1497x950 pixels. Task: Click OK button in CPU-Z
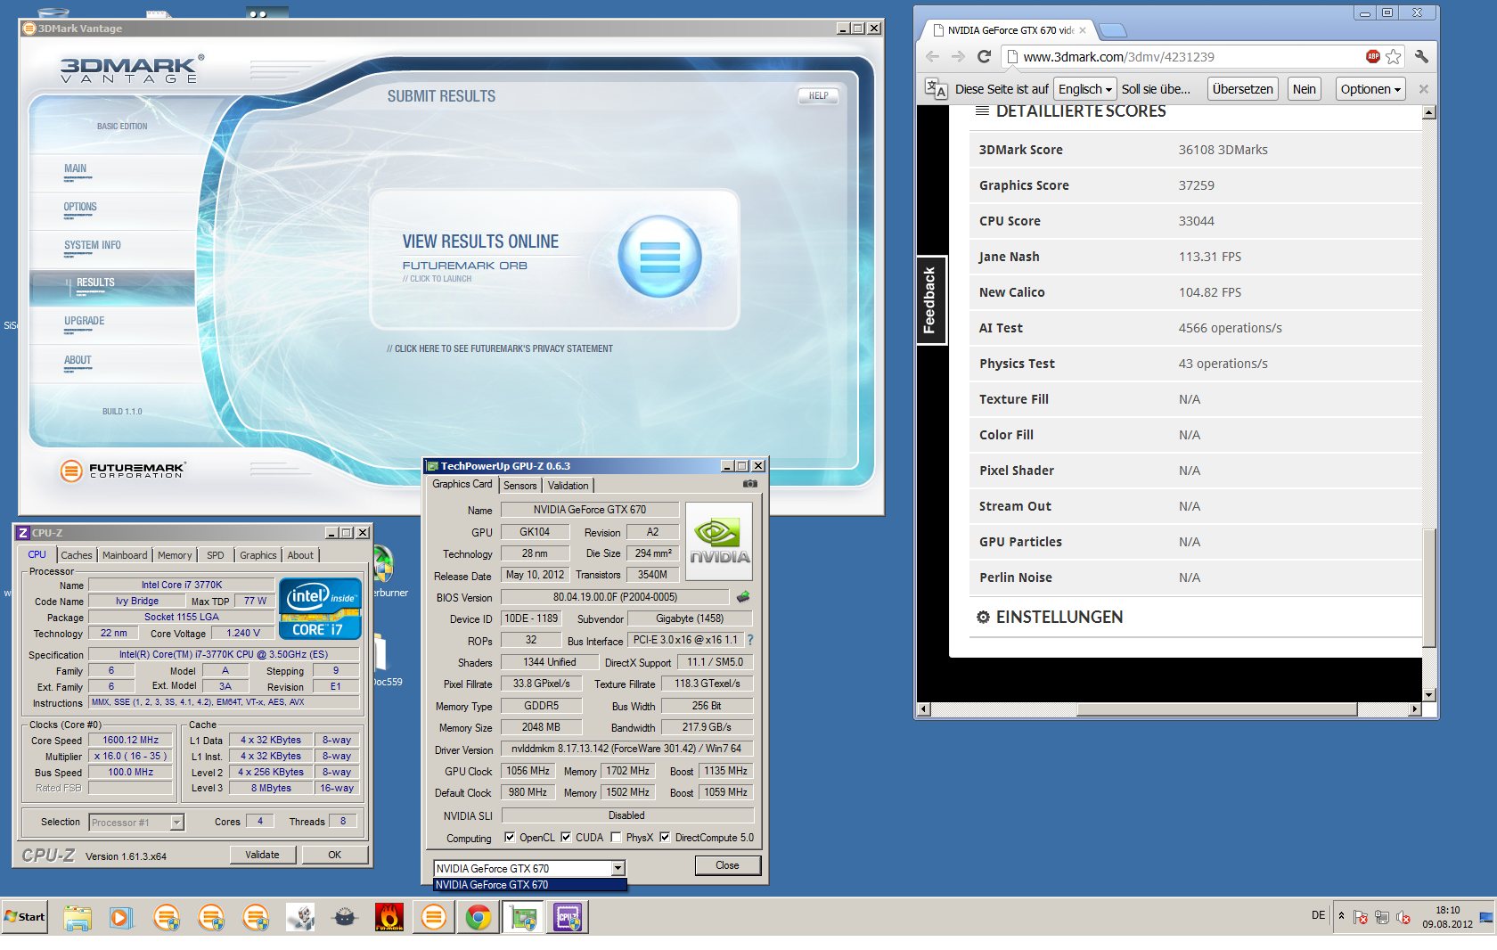[335, 855]
